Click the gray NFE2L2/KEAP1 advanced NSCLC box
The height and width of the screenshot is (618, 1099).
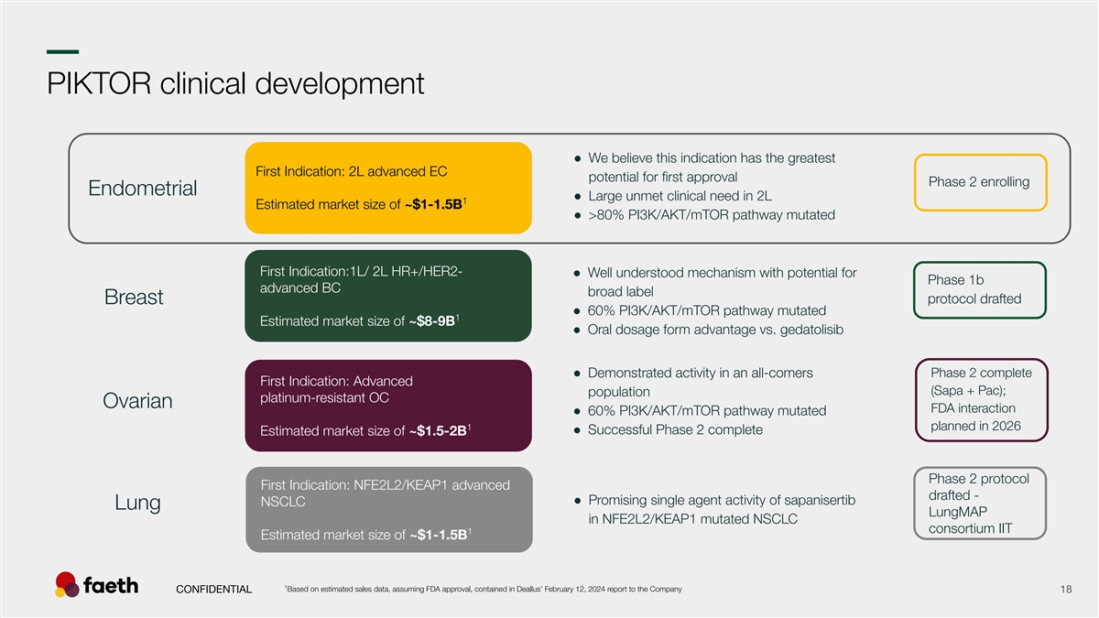pyautogui.click(x=388, y=509)
